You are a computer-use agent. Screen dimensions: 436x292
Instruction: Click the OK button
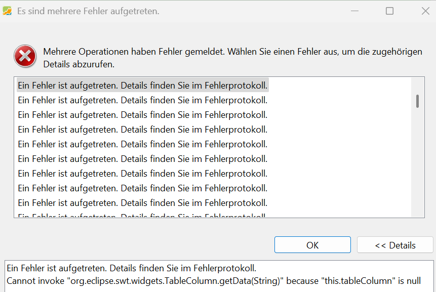pyautogui.click(x=312, y=245)
